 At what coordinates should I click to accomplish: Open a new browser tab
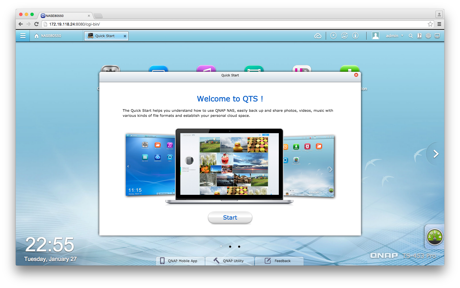pyautogui.click(x=98, y=16)
